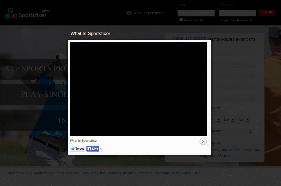
Task: Open the Terms of Use link
Action: pos(229,150)
